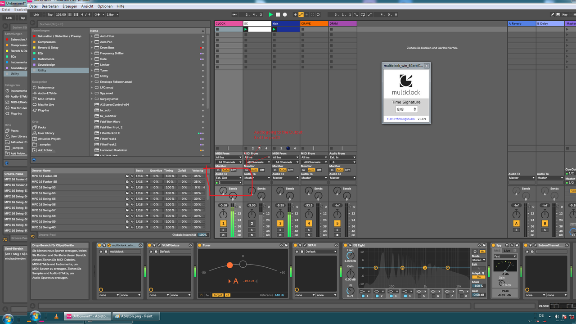Open CLOCK track Audio To Ext. Out dropdown
Viewport: 576px width, 324px height.
pos(229,178)
